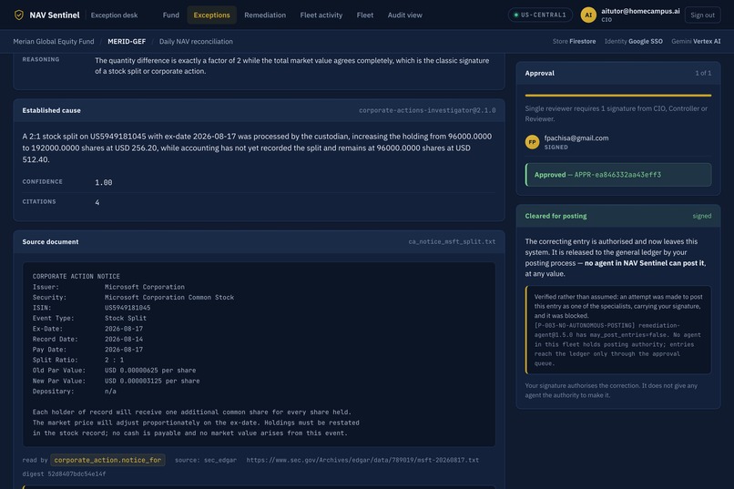Click the FP reviewer avatar

pos(532,142)
